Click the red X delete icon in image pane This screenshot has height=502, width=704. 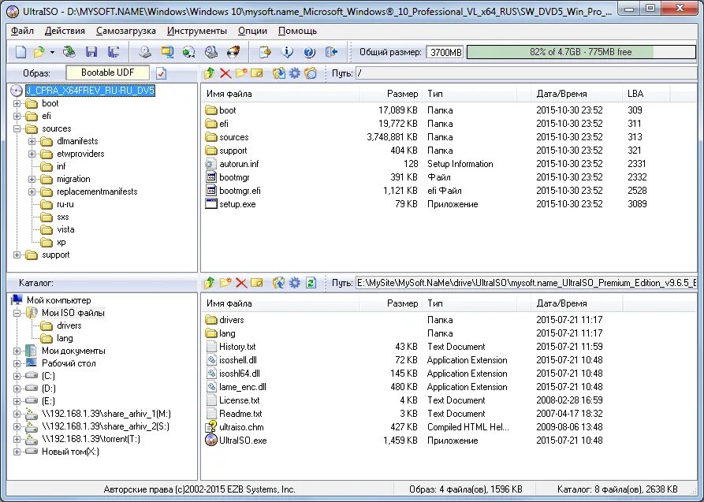[x=225, y=73]
